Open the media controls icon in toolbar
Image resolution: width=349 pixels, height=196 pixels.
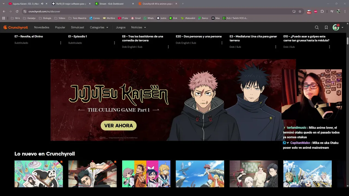[332, 11]
